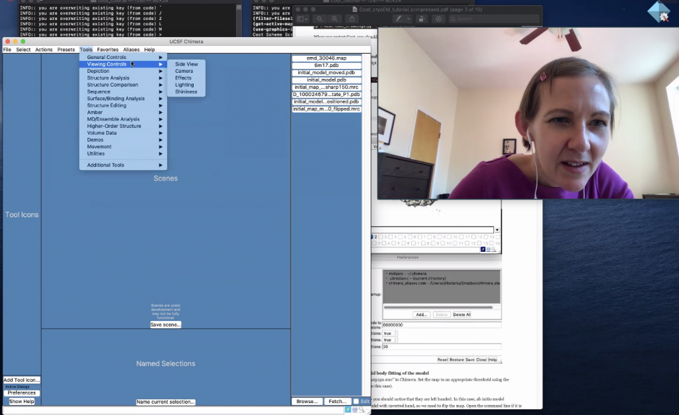Image resolution: width=679 pixels, height=415 pixels.
Task: Open recent file ending in sharp150.mrc
Action: tap(326, 87)
